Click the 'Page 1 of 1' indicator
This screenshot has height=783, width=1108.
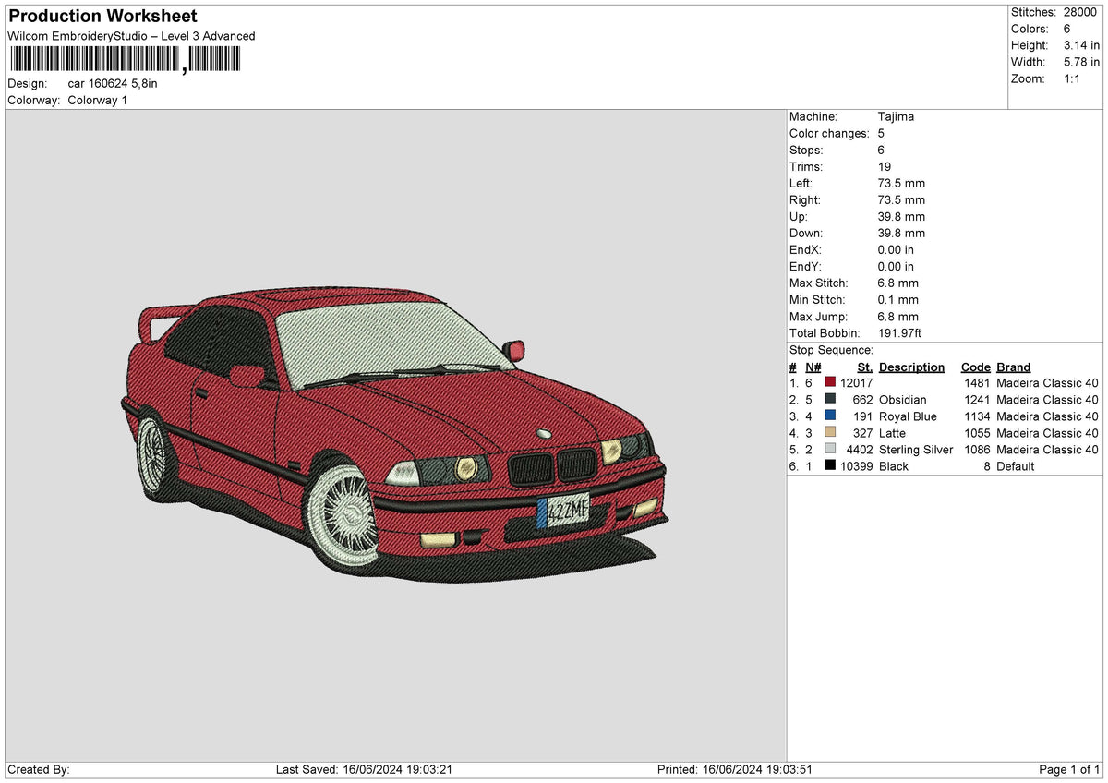(x=1069, y=769)
